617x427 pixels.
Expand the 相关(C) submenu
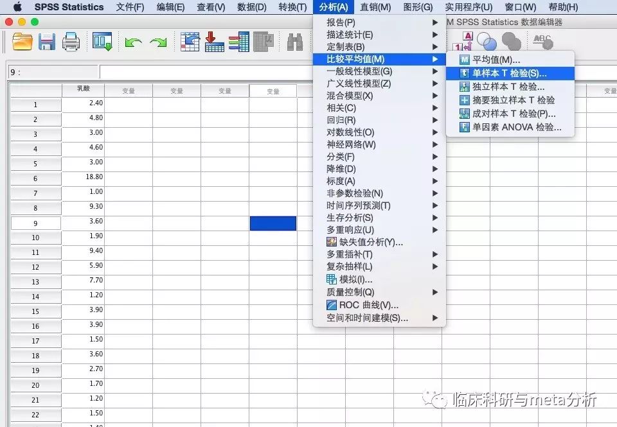379,108
